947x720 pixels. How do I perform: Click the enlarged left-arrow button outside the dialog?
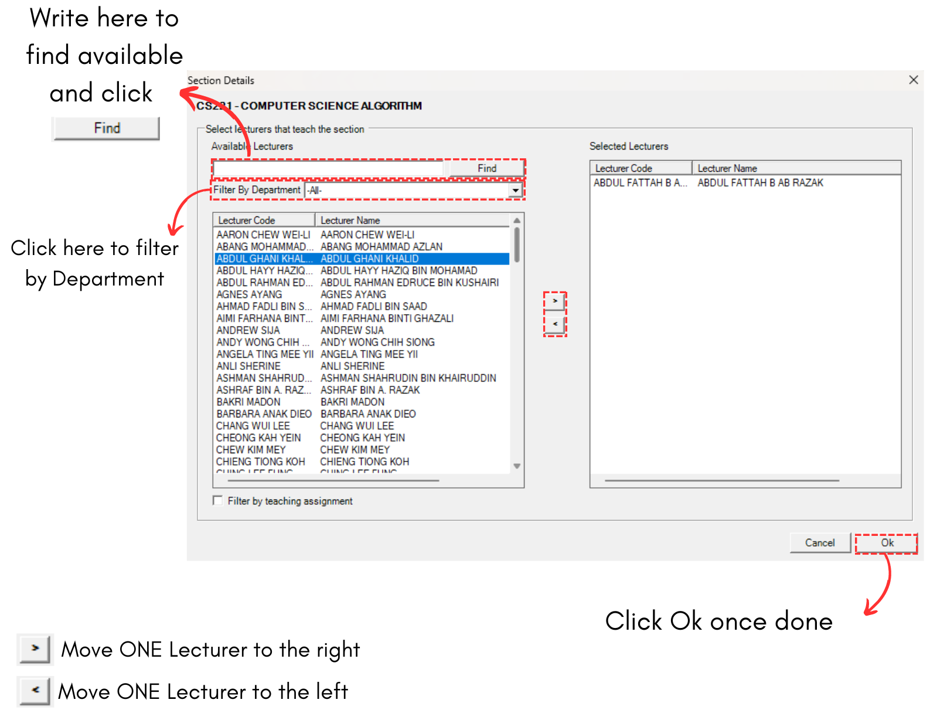(x=35, y=691)
